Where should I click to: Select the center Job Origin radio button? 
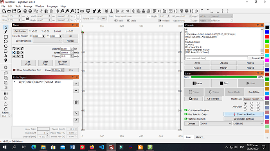[252, 107]
